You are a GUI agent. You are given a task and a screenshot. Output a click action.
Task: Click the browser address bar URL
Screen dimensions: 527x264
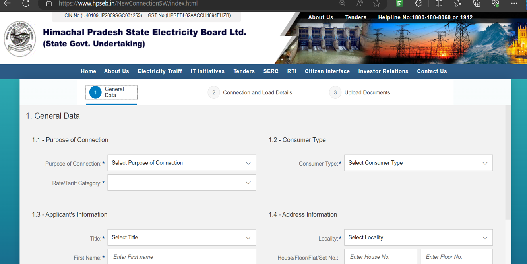[x=128, y=4]
